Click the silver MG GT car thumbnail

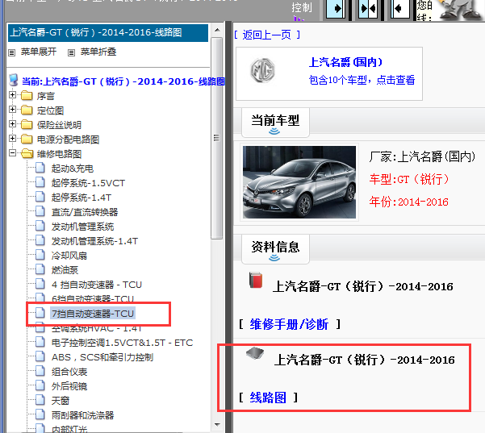coord(299,182)
